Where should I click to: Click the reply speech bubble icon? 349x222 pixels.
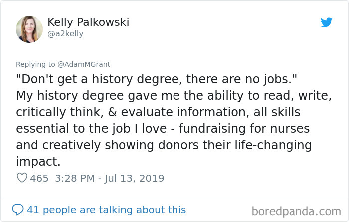18,210
